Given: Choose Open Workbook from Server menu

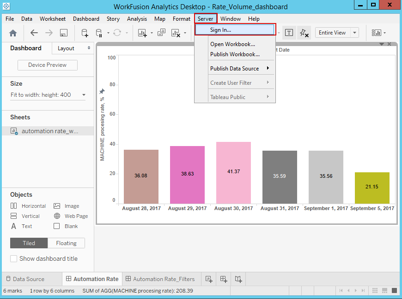Looking at the screenshot, I should pos(232,44).
